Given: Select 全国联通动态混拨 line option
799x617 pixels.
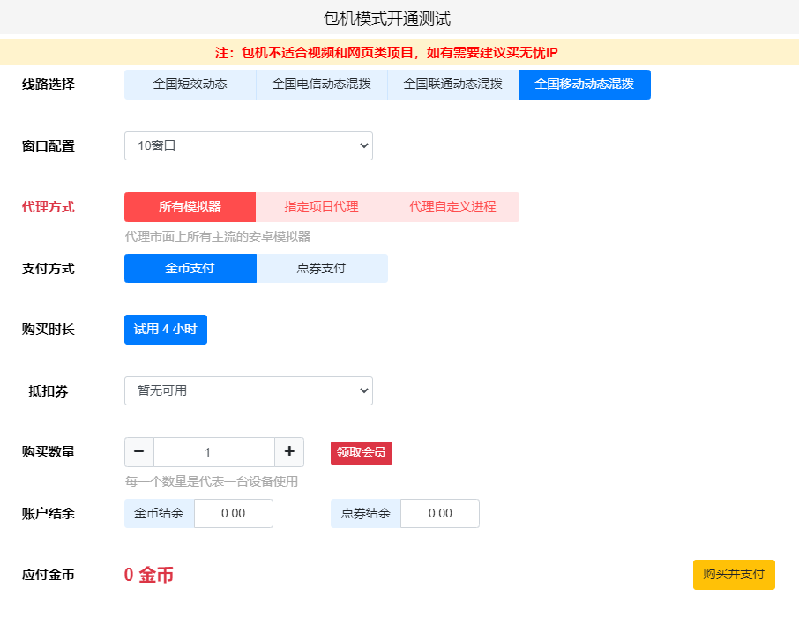Looking at the screenshot, I should pos(452,85).
